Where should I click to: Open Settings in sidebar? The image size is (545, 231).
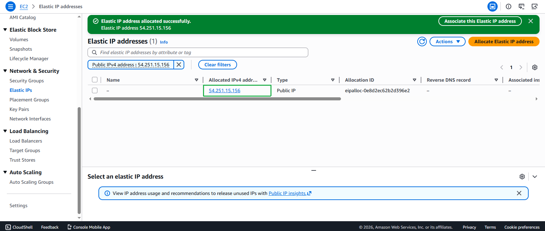pyautogui.click(x=18, y=205)
